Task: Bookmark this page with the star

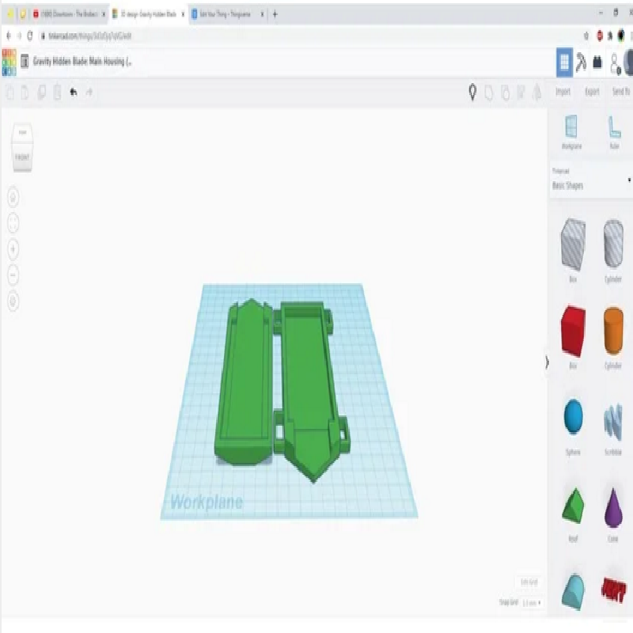Action: pyautogui.click(x=586, y=36)
